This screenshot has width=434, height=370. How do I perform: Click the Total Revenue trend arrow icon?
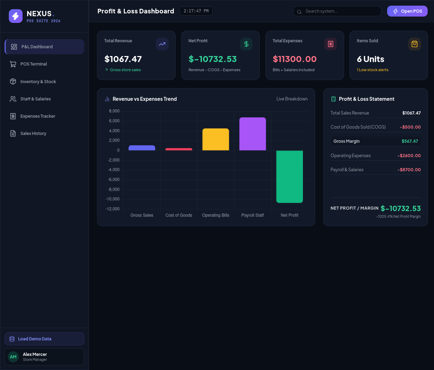(162, 44)
